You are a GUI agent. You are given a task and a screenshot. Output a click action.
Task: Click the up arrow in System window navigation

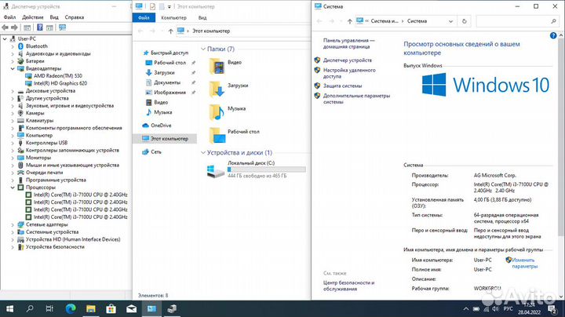[349, 21]
